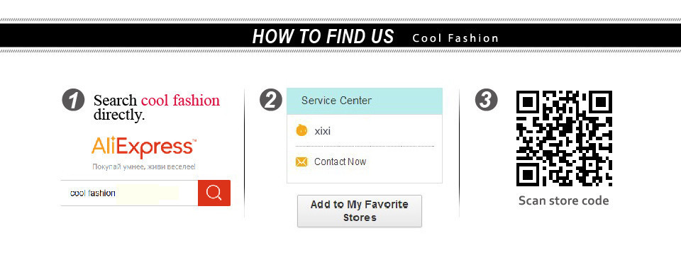The image size is (681, 255).
Task: Click the step 1 numbered circle
Action: click(73, 100)
